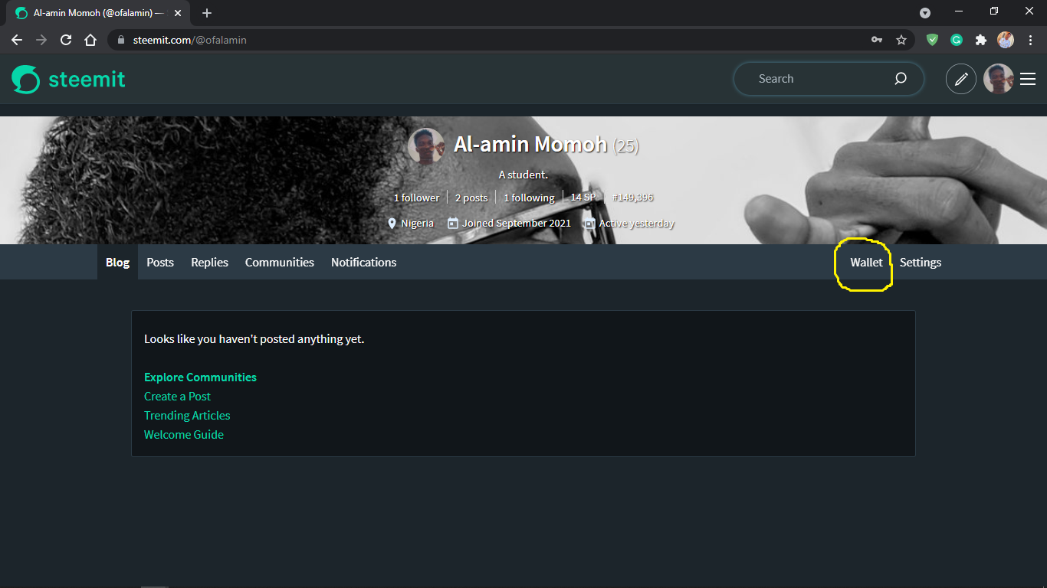Click the activity icon beside Active yesterday

point(589,223)
